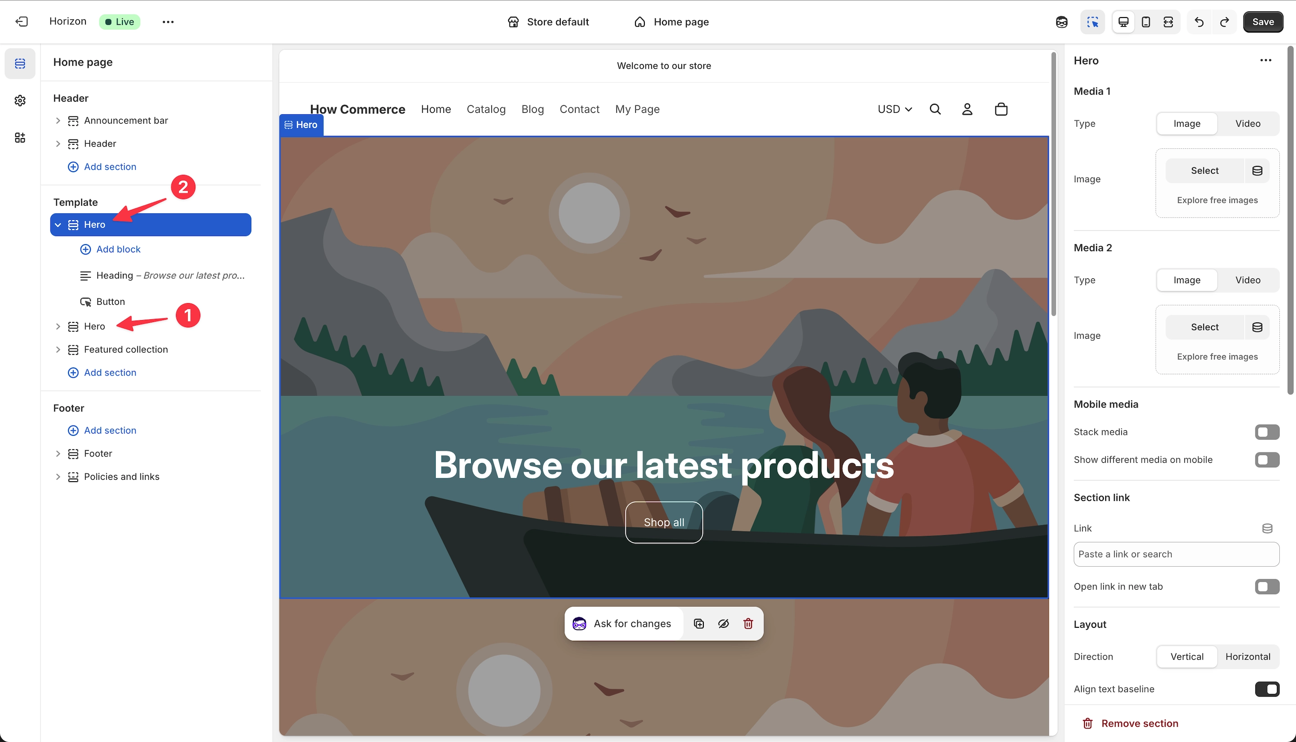This screenshot has height=742, width=1296.
Task: Open the Sidekick assistant icon in top bar
Action: 1062,22
